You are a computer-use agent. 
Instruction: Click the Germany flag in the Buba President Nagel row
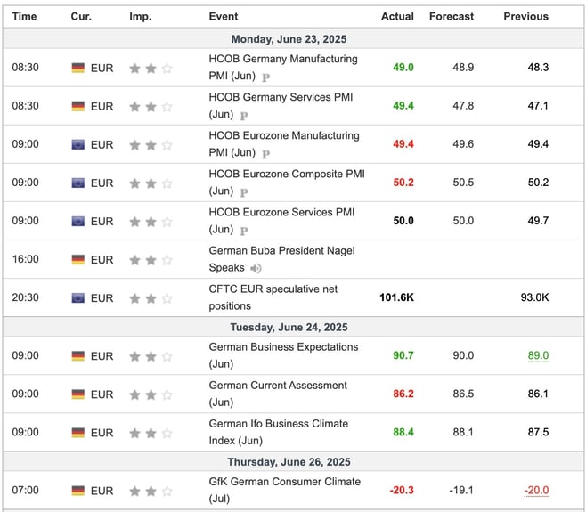[x=78, y=260]
